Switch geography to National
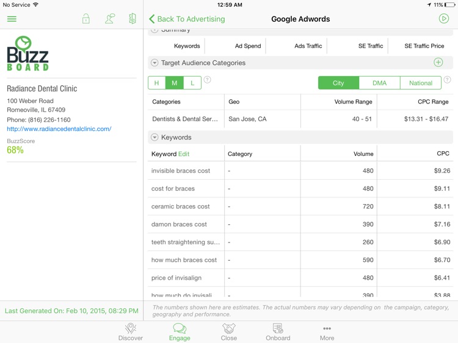Viewport: 458px width, 343px height. coord(421,83)
